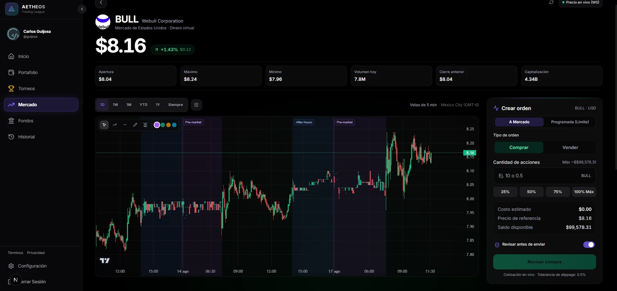Select the 1D chart range

pyautogui.click(x=102, y=105)
